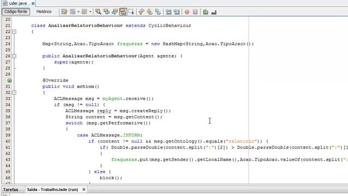The height and width of the screenshot is (196, 348).
Task: Select the Lider.java editor tab
Action: tap(18, 3)
